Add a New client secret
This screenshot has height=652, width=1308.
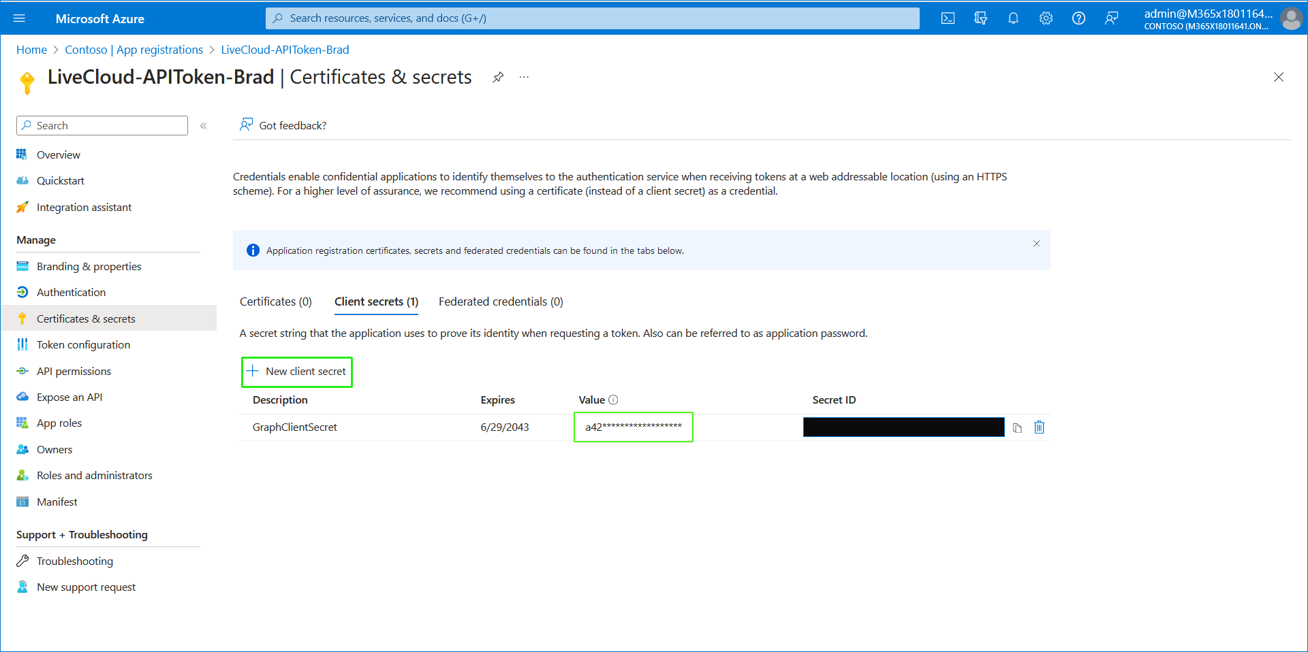point(296,372)
